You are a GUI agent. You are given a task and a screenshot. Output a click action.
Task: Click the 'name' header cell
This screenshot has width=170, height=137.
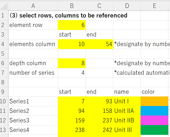pyautogui.click(x=127, y=92)
